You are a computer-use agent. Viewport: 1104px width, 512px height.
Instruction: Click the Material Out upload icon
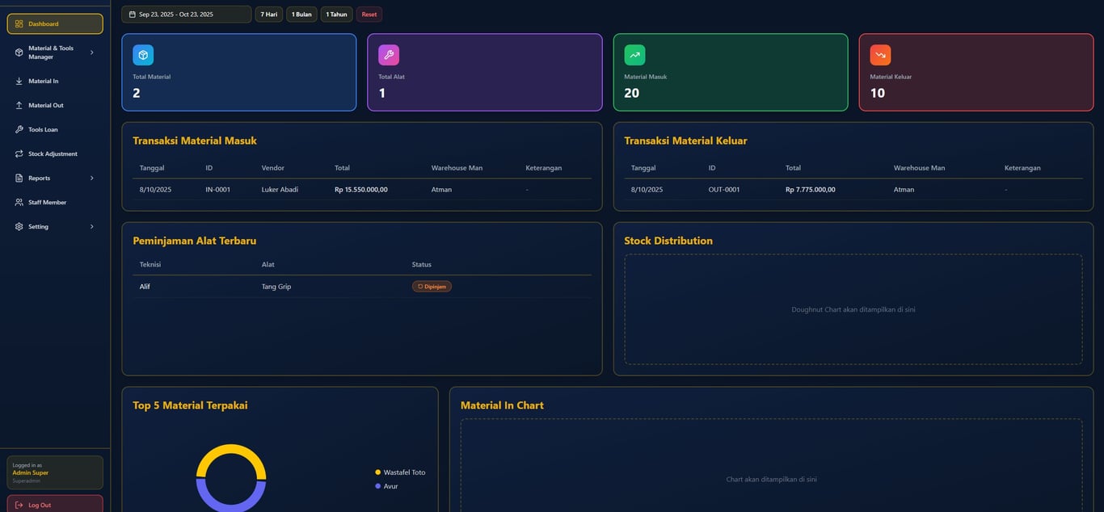[x=19, y=105]
